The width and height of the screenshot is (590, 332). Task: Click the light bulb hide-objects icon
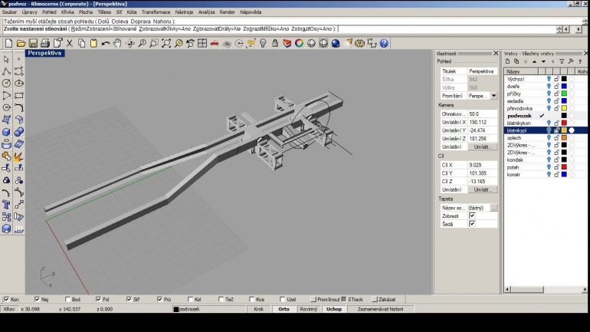tap(263, 43)
